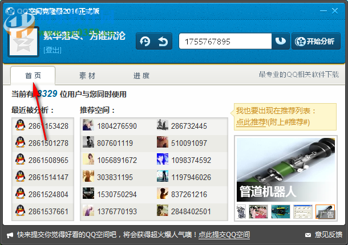
Task: Click penguin icon beside 2861537661
Action: coord(20,210)
